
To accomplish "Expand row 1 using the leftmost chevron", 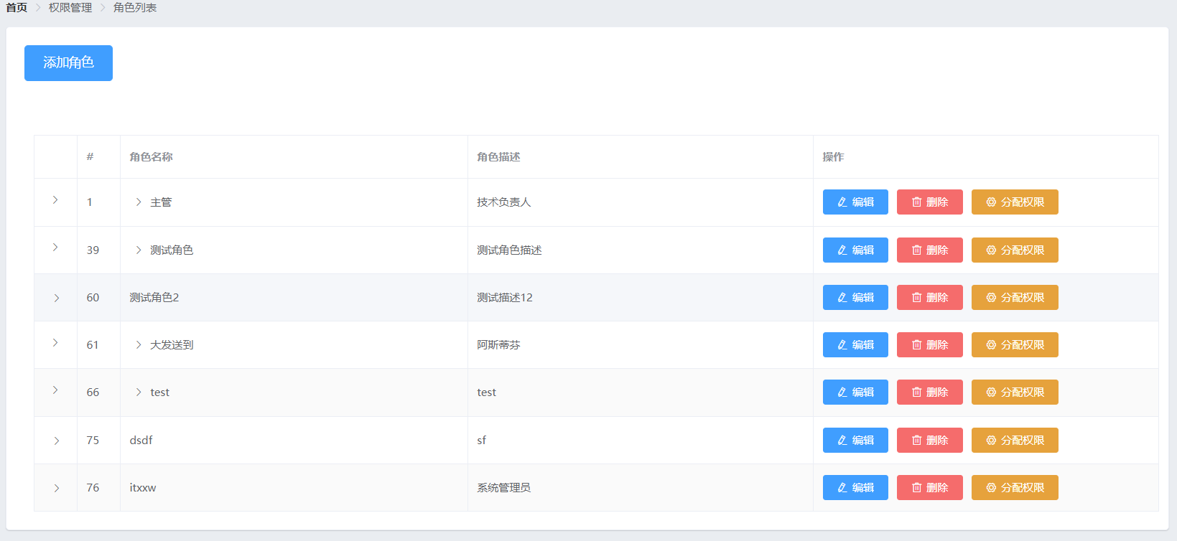I will pyautogui.click(x=55, y=200).
